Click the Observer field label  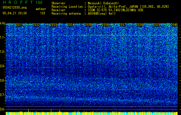[x=58, y=3]
